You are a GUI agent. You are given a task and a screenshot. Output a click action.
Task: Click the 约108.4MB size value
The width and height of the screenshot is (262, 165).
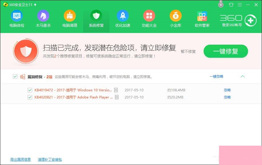[176, 90]
